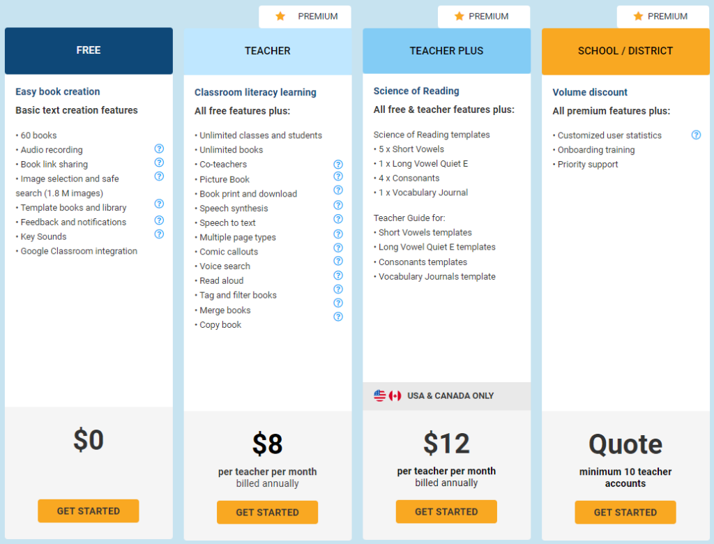Click Get Started under Quote pricing
Image resolution: width=714 pixels, height=544 pixels.
[625, 513]
